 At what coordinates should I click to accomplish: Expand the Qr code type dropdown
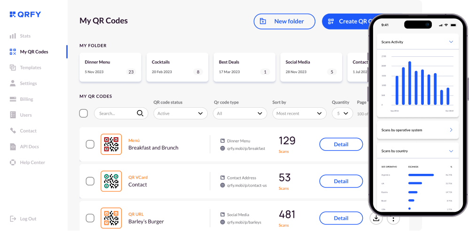tap(240, 113)
